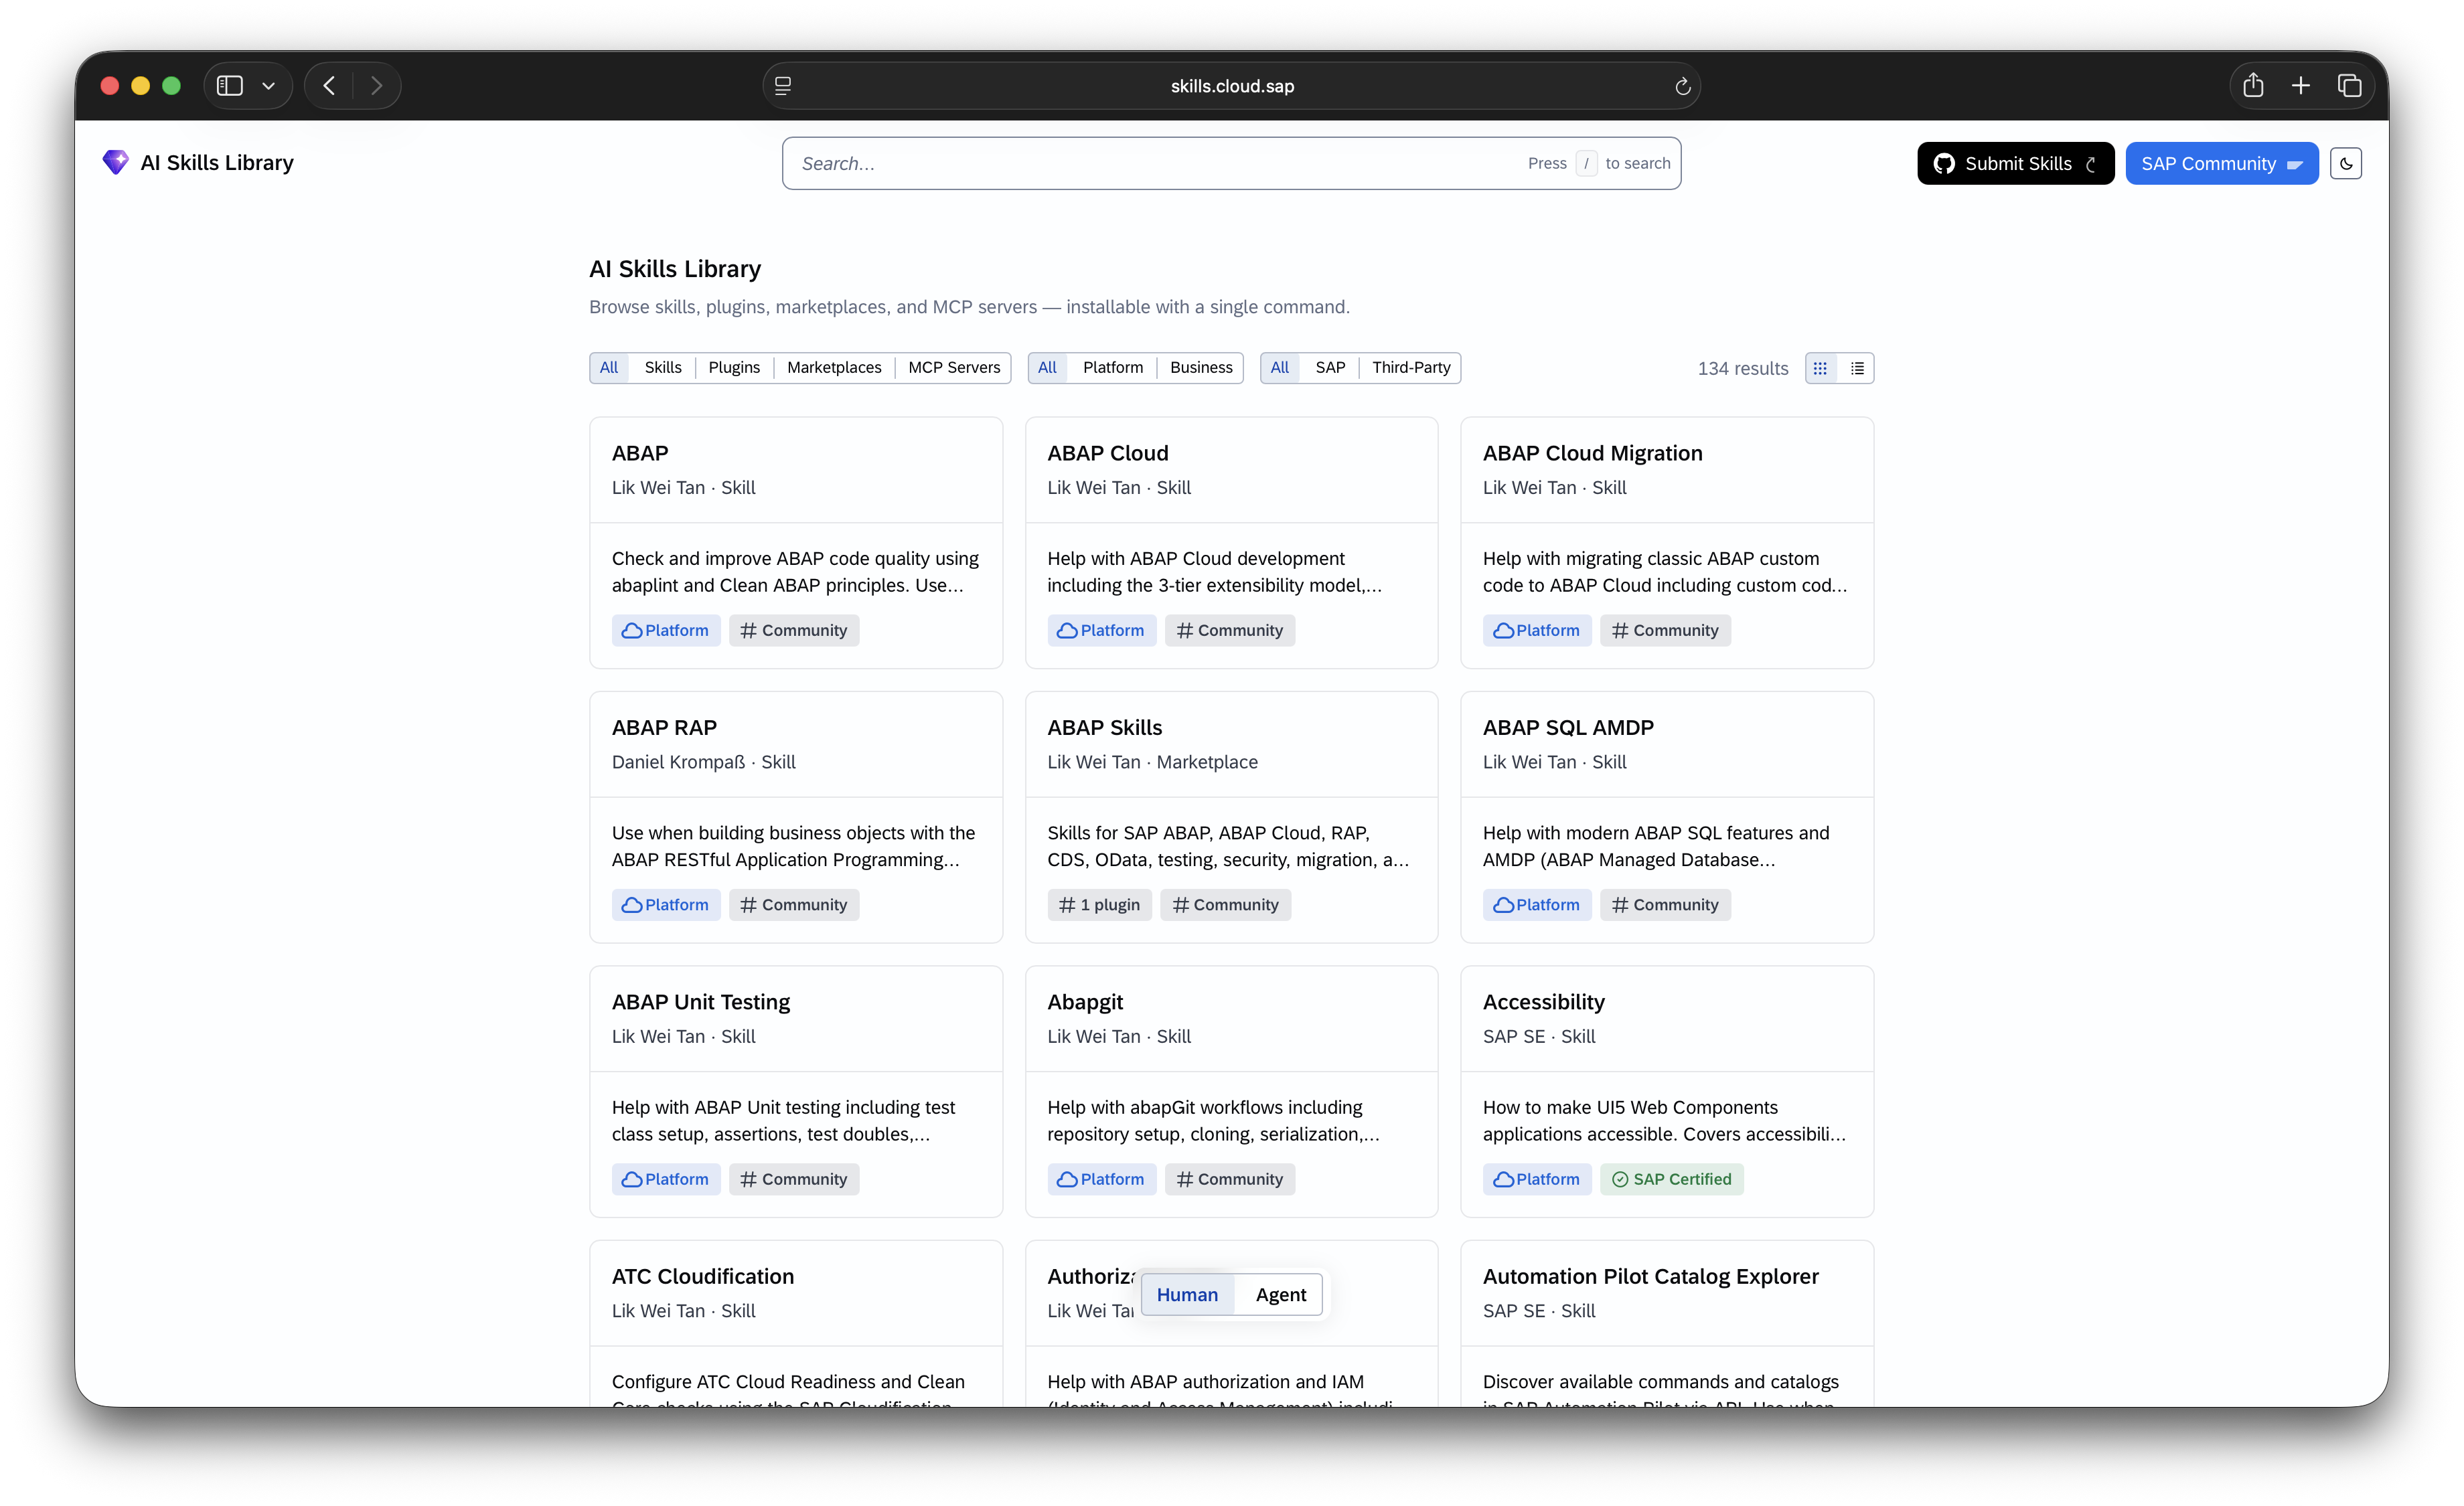2464x1506 pixels.
Task: Open the ATC Cloudification card
Action: pyautogui.click(x=796, y=1323)
